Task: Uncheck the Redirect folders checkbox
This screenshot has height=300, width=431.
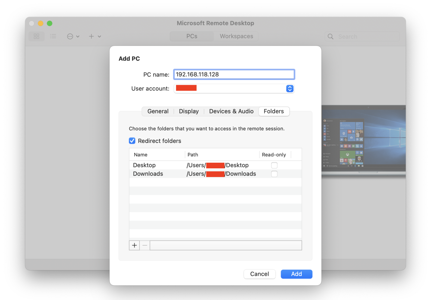Action: pos(132,141)
